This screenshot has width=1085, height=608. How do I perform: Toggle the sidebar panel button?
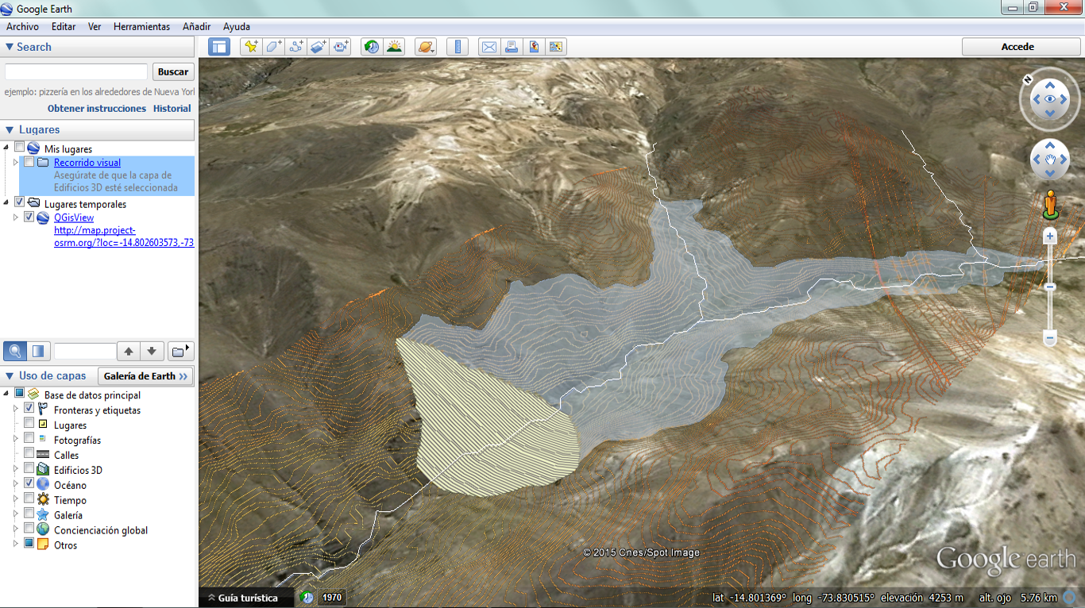[x=218, y=47]
